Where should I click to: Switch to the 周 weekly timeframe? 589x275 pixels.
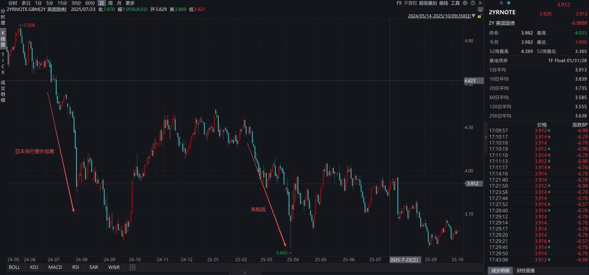110,3
